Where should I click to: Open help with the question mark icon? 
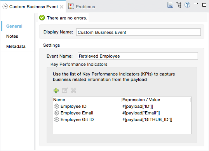(x=187, y=5)
